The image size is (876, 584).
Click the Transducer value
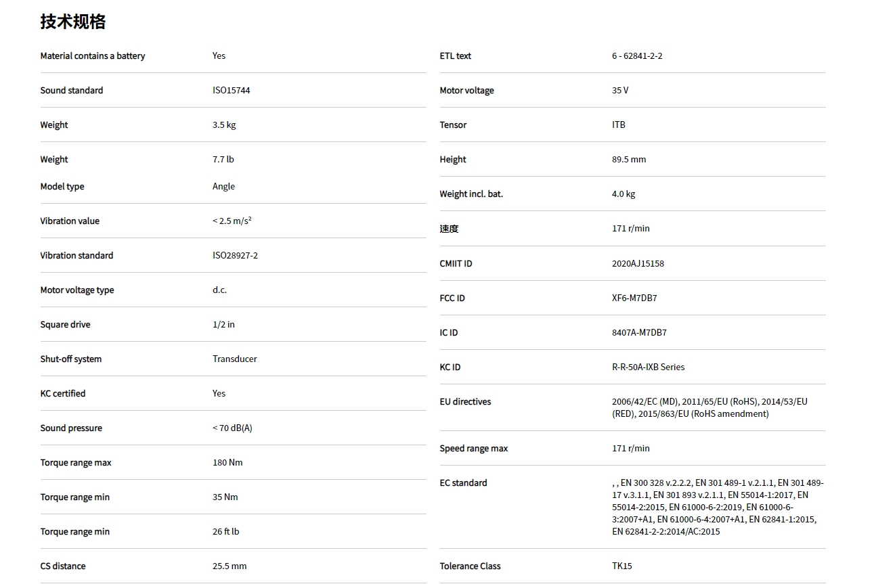click(234, 359)
